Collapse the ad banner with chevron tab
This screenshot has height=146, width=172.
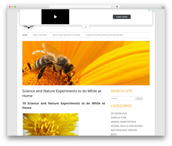pyautogui.click(x=86, y=27)
